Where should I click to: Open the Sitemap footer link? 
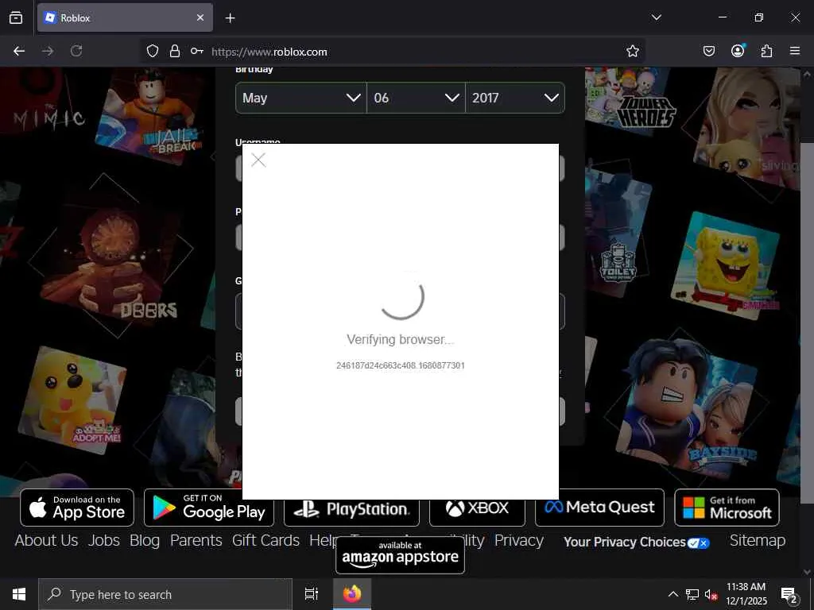pyautogui.click(x=758, y=540)
